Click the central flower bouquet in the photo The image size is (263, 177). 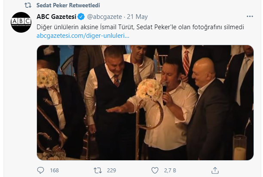pyautogui.click(x=149, y=88)
